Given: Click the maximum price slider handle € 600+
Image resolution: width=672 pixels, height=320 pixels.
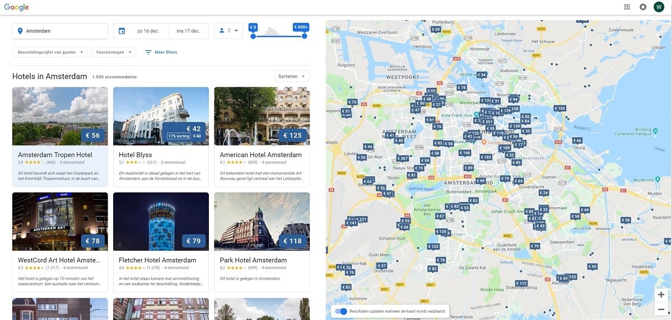Looking at the screenshot, I should pos(304,36).
